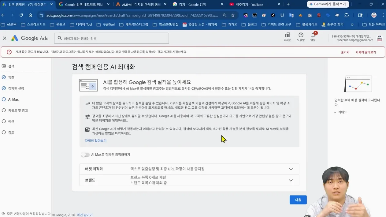Click the U extension icon
The width and height of the screenshot is (386, 217).
pyautogui.click(x=282, y=15)
